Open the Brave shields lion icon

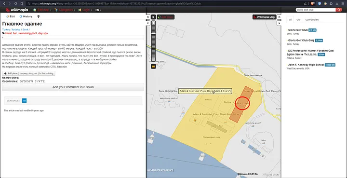pyautogui.click(x=312, y=3)
